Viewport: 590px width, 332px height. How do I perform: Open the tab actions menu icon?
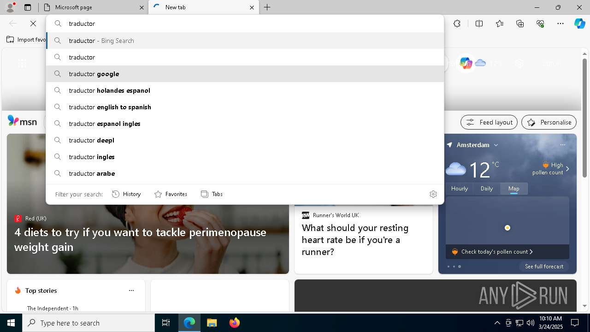coord(28,7)
